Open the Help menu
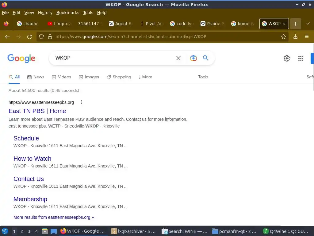This screenshot has height=236, width=314. click(102, 13)
